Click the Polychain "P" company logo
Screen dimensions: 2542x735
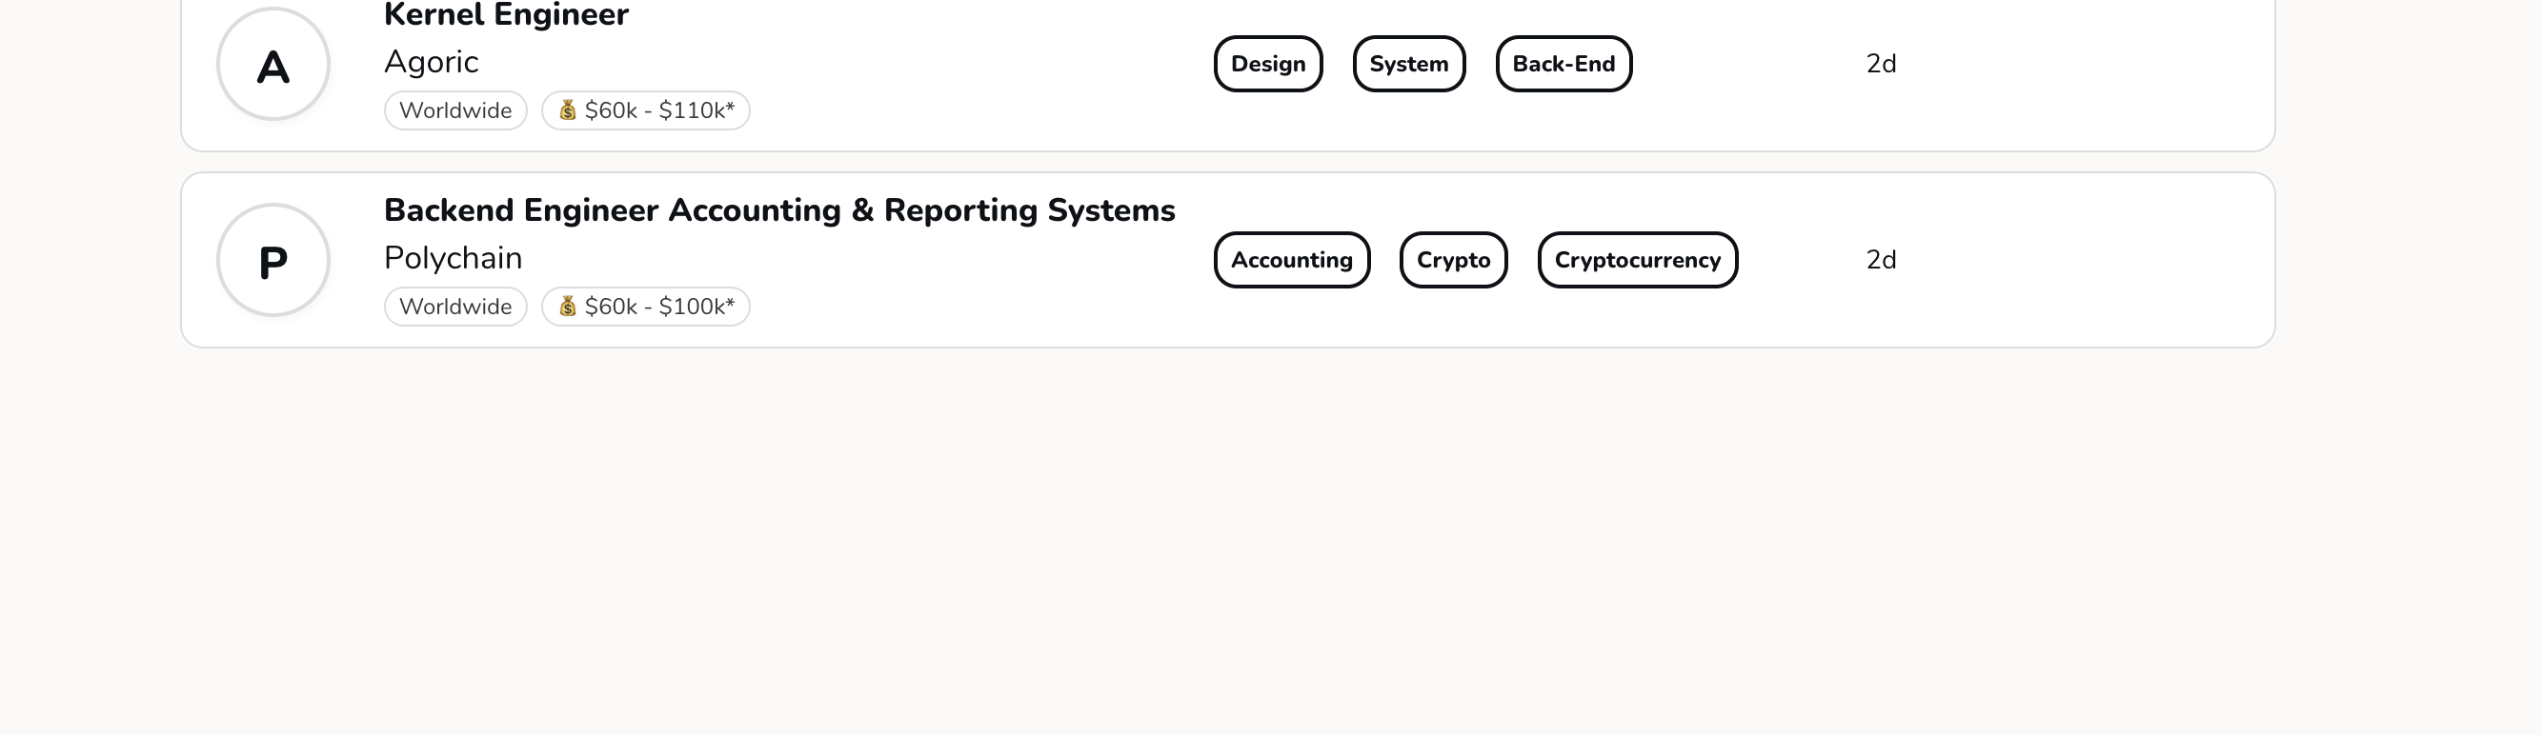273,261
